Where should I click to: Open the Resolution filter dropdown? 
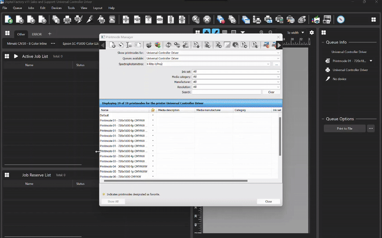tap(236, 87)
